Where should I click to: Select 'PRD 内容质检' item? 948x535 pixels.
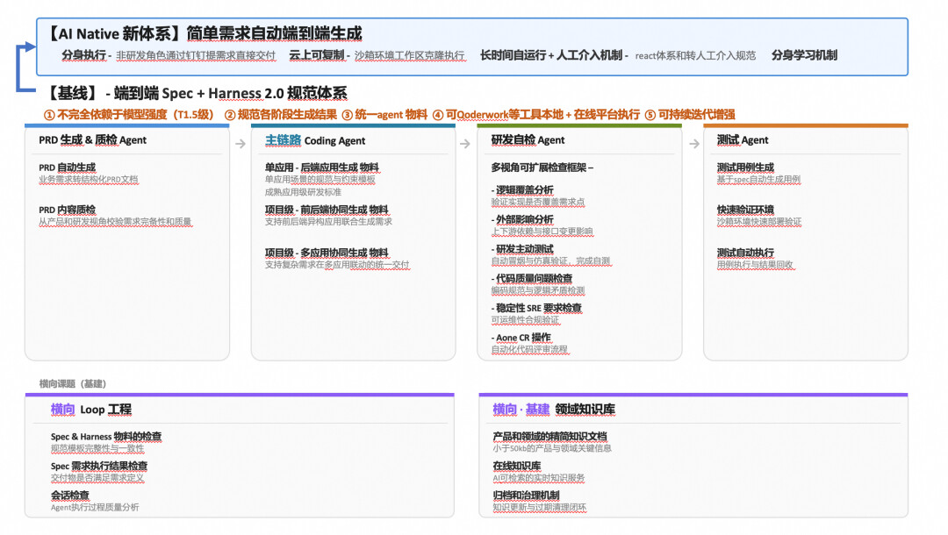click(x=67, y=210)
